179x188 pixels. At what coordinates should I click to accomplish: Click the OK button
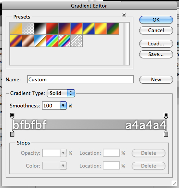[x=156, y=20]
